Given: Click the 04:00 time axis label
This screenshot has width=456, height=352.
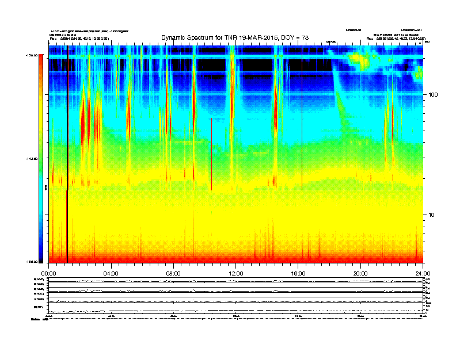Looking at the screenshot, I should point(111,274).
